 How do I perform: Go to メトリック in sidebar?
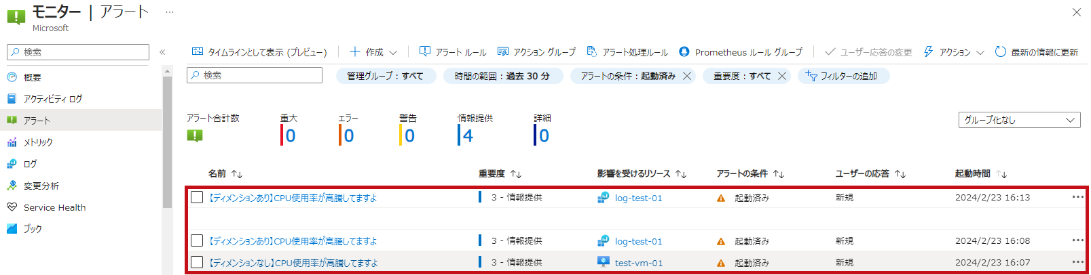point(38,142)
